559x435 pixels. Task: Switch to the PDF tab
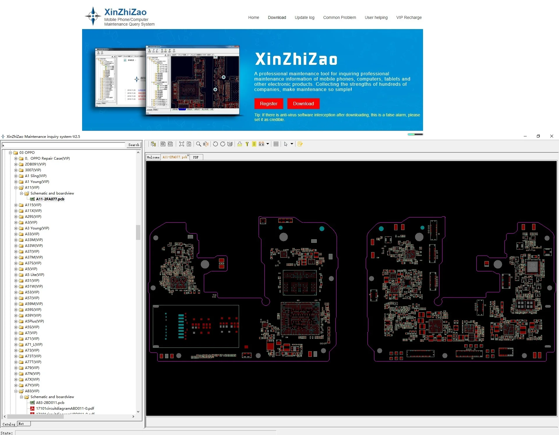[x=196, y=157]
